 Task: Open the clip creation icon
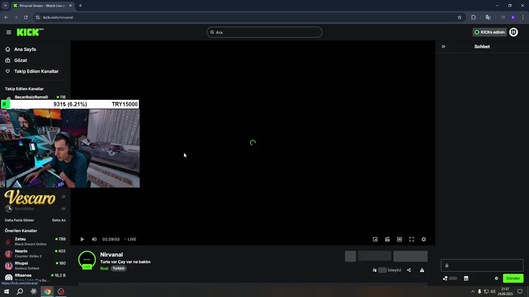[x=387, y=239]
